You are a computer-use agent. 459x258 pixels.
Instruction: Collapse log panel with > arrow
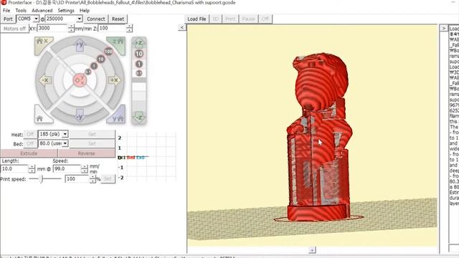(x=443, y=28)
